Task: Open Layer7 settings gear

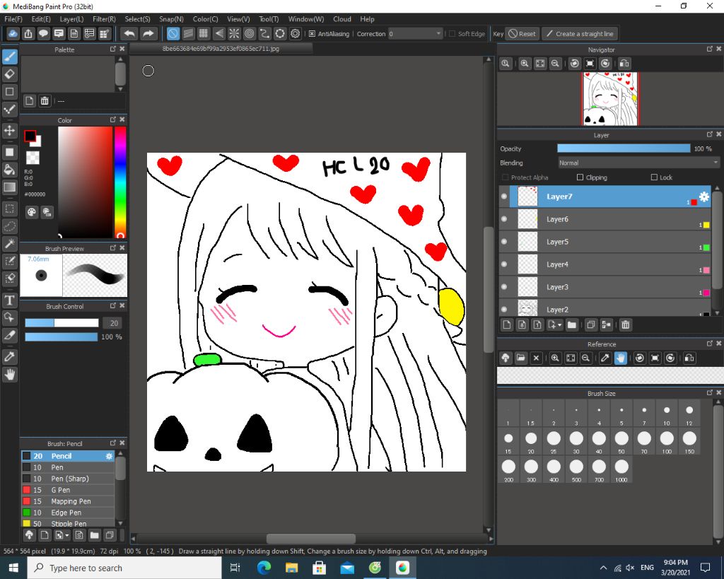Action: coord(703,197)
